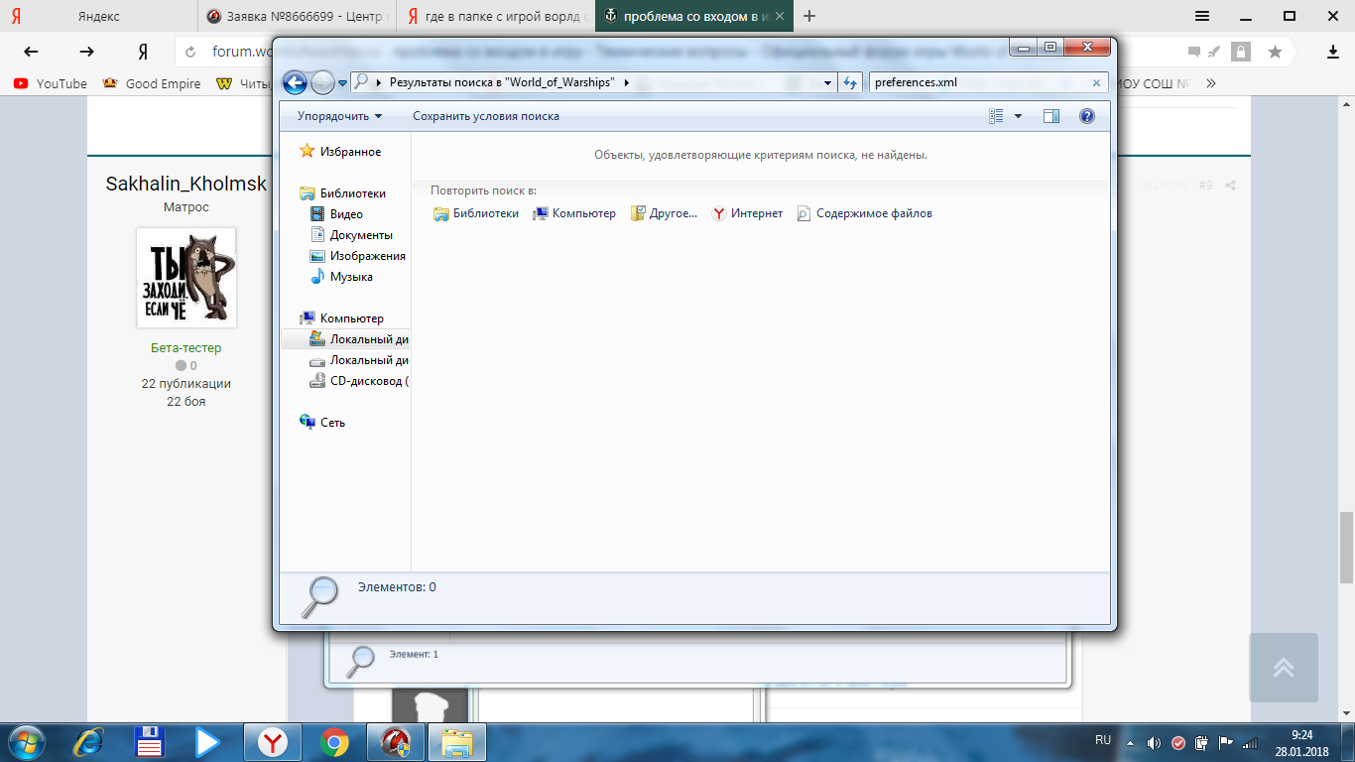This screenshot has height=762, width=1355.
Task: Click the Explorer Back navigation arrow
Action: 295,83
